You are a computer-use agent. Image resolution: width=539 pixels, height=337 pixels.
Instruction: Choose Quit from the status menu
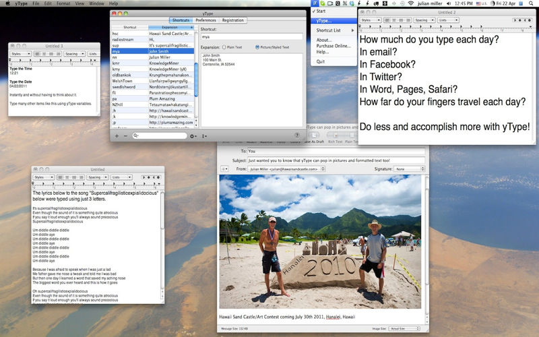click(x=334, y=61)
